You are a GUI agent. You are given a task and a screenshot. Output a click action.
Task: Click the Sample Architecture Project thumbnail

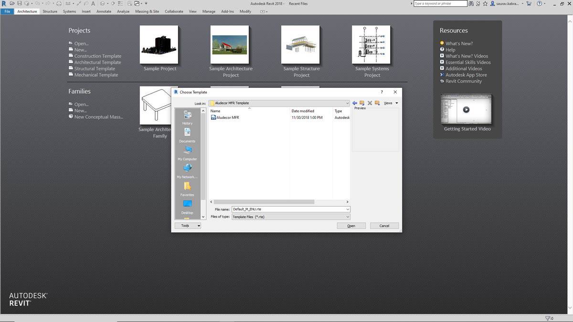[x=230, y=45]
